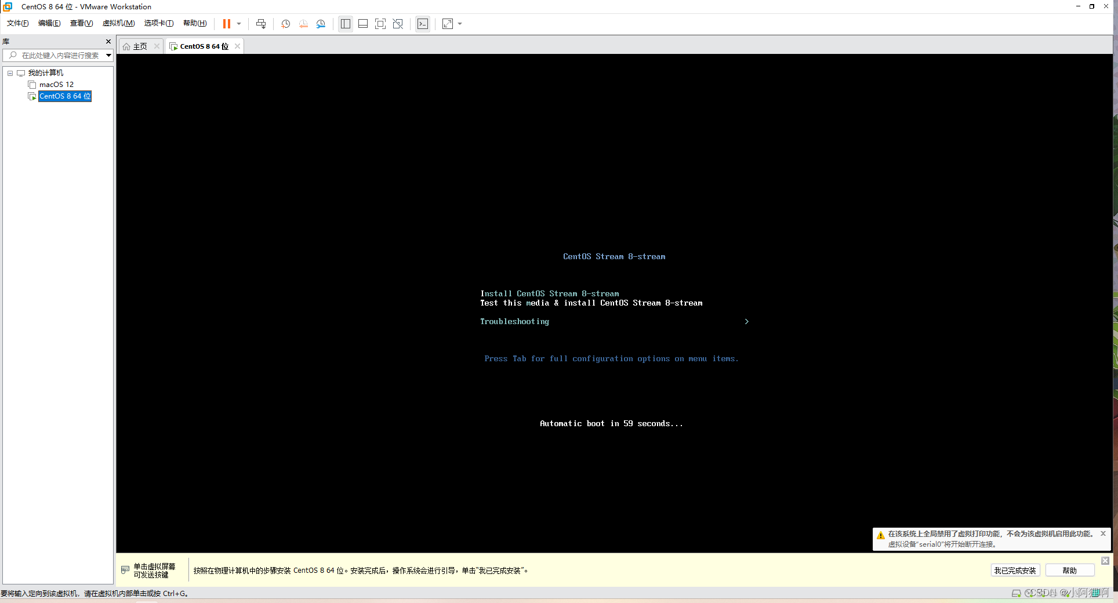This screenshot has height=603, width=1118.
Task: Select the macOS 12 virtual machine
Action: (56, 85)
